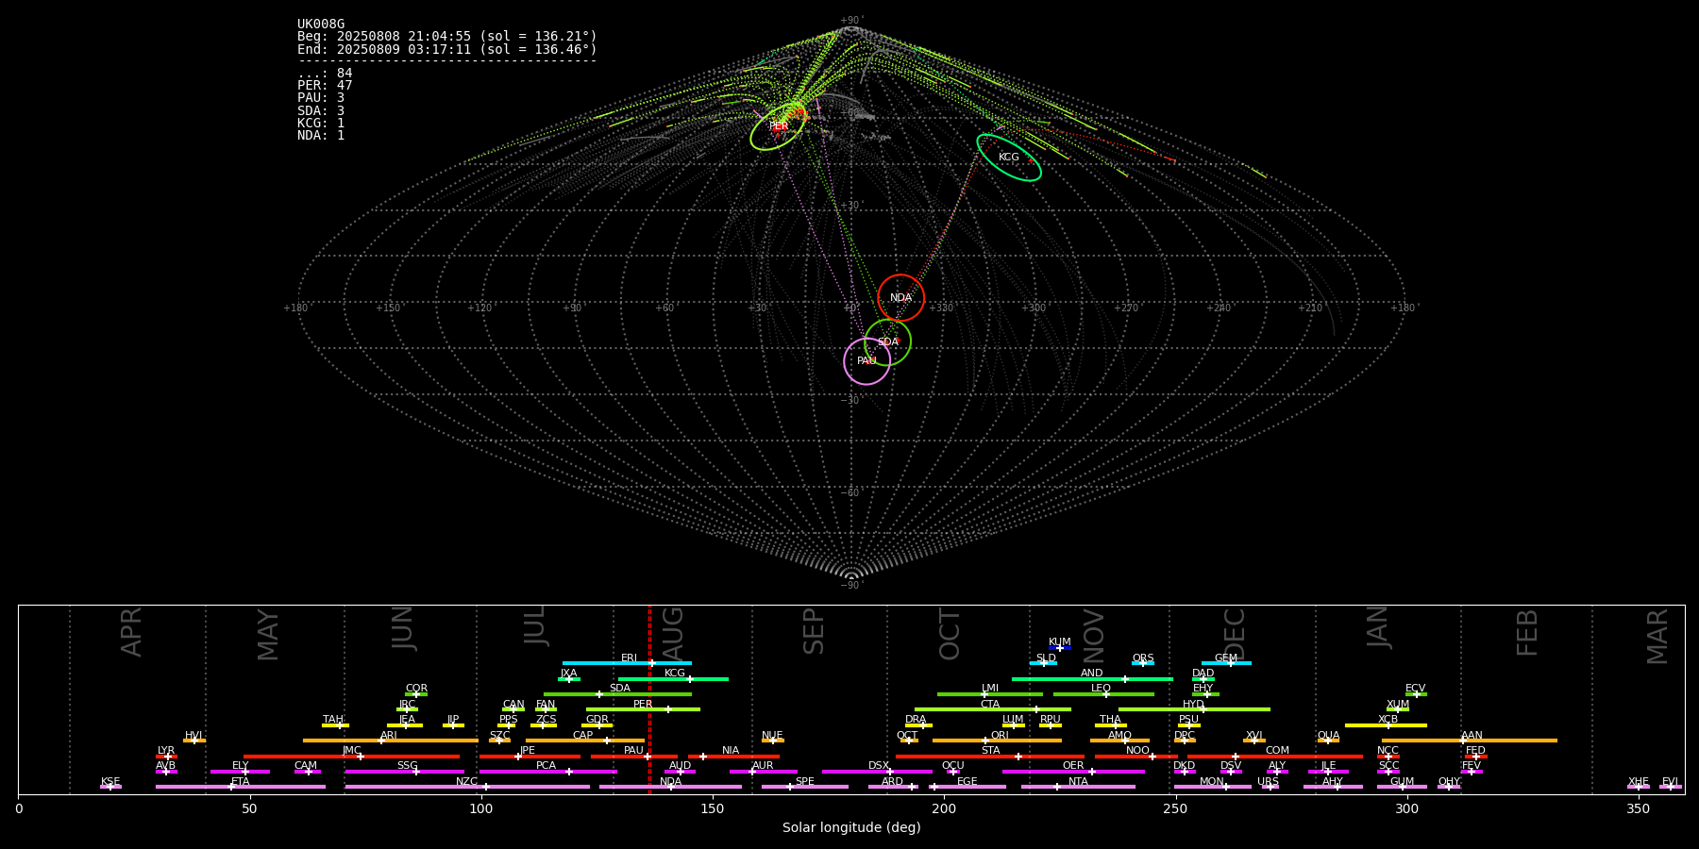Select the End: 20250809 03:17:11 line
Image resolution: width=1699 pixels, height=849 pixels.
coord(447,49)
